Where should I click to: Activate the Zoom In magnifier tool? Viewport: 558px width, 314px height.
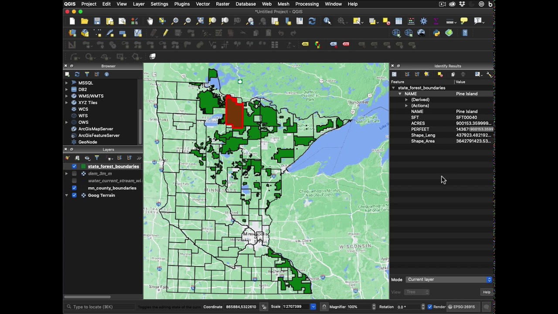175,21
